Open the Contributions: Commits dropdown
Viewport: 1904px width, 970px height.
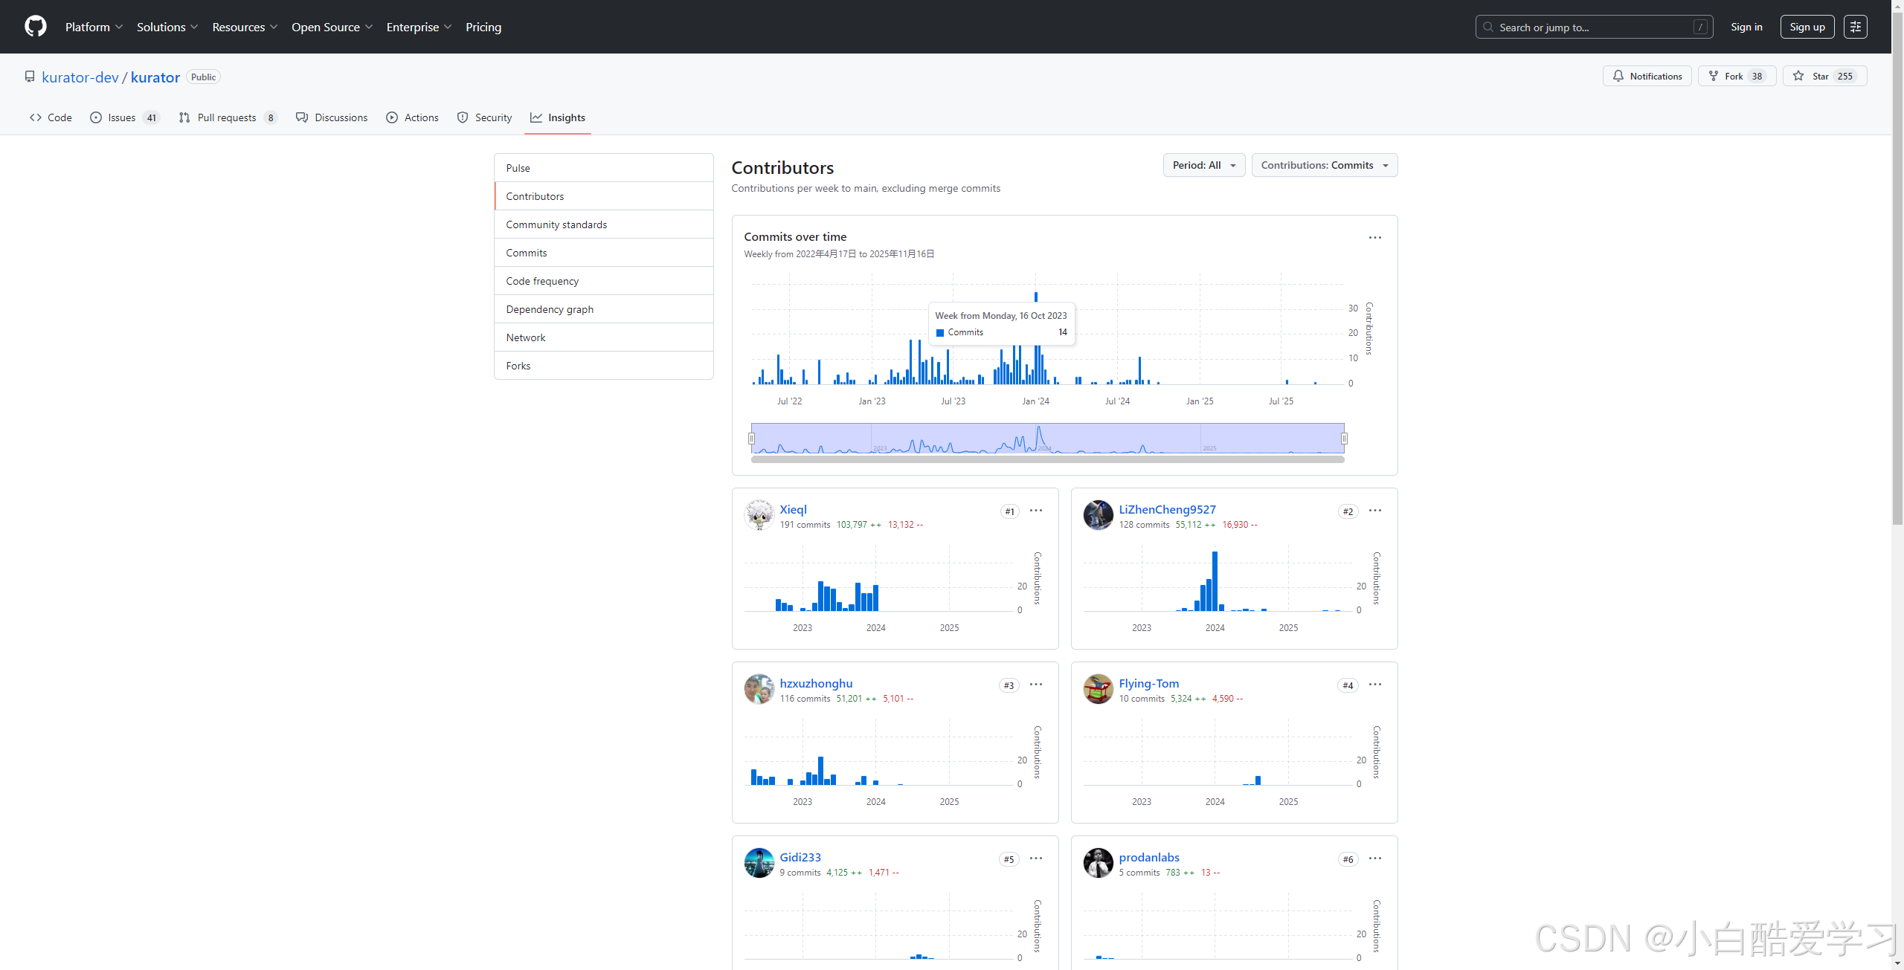click(1324, 165)
